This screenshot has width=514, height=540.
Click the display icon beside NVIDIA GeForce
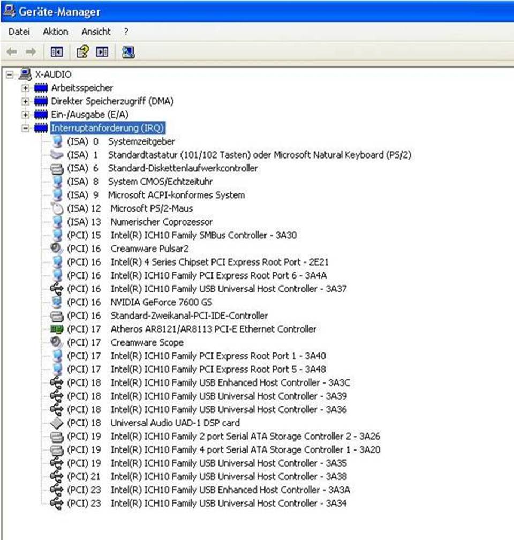point(56,302)
